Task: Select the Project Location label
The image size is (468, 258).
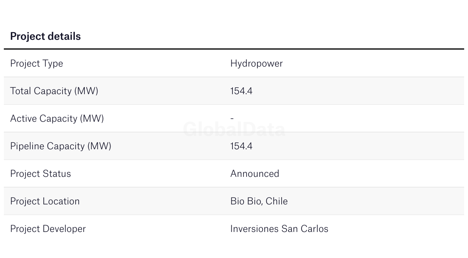Action: 45,201
